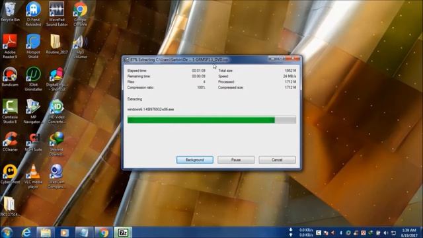423x238 pixels.
Task: Open Internet Explorer from the taskbar
Action: pos(26,232)
